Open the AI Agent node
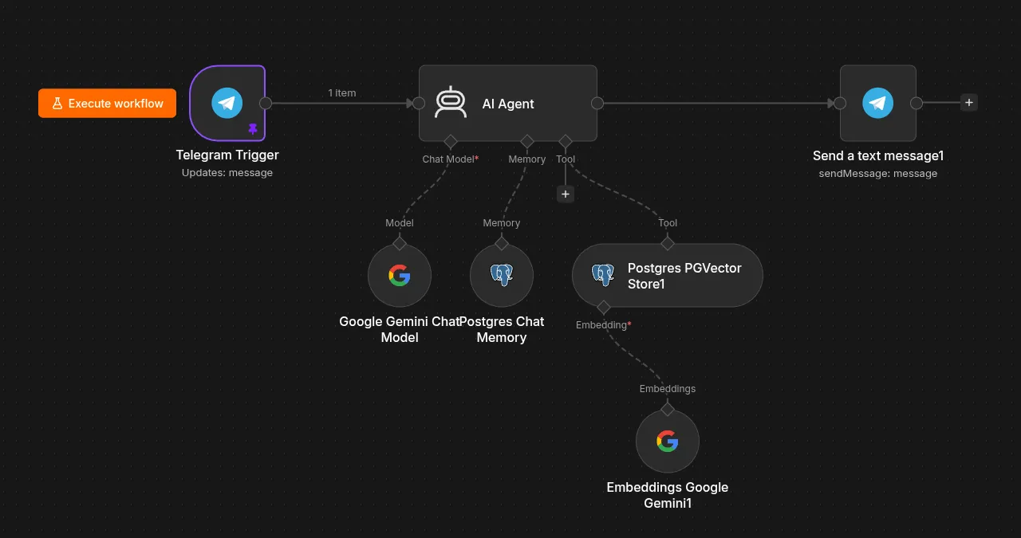 [508, 103]
